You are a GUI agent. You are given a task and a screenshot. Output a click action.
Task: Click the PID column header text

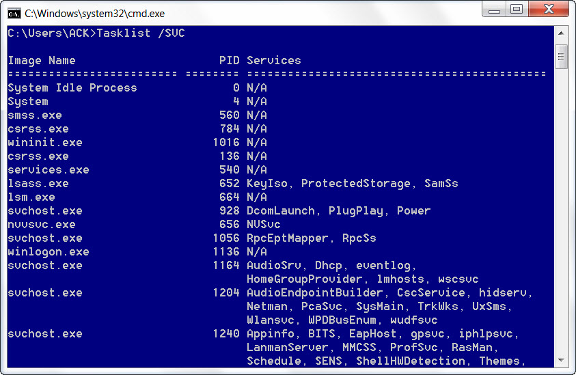(230, 61)
